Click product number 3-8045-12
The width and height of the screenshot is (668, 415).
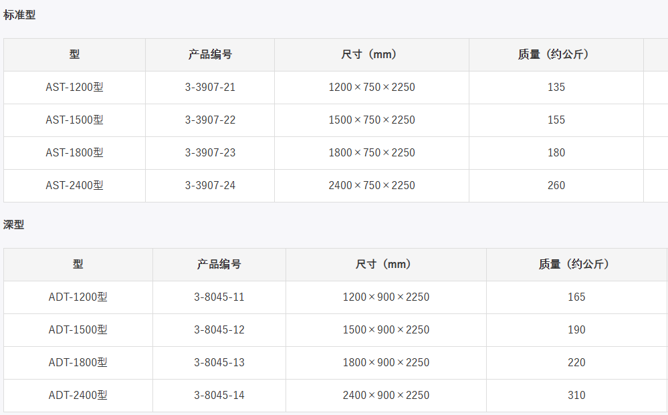[x=219, y=330]
